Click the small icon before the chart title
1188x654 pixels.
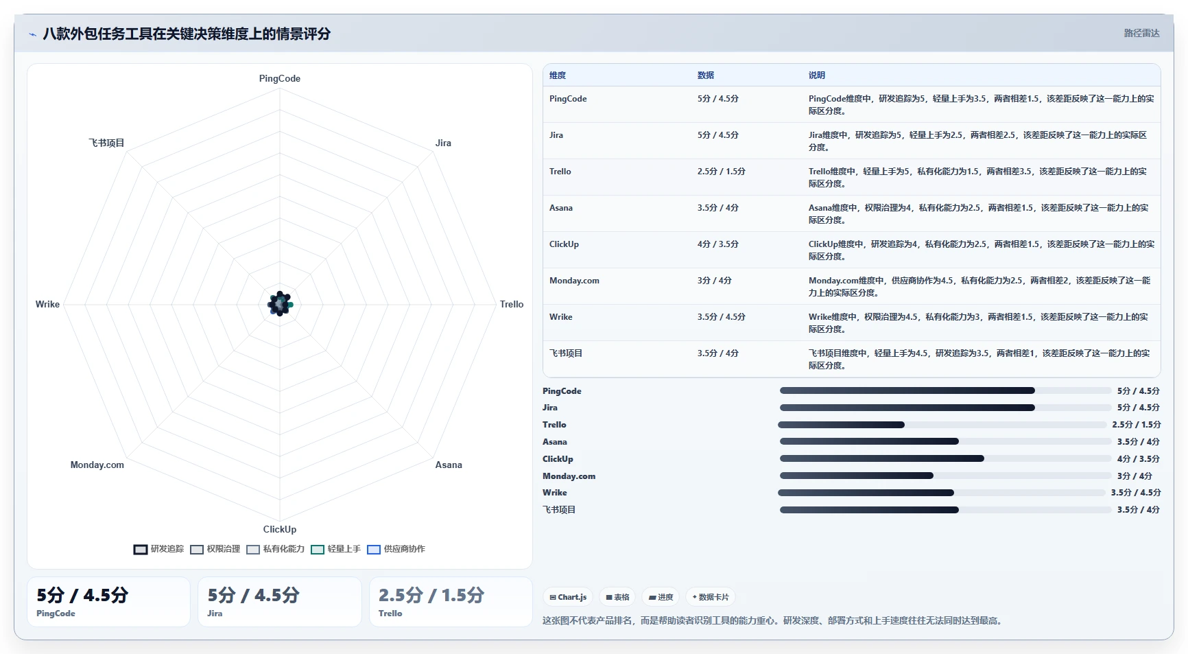pos(32,34)
